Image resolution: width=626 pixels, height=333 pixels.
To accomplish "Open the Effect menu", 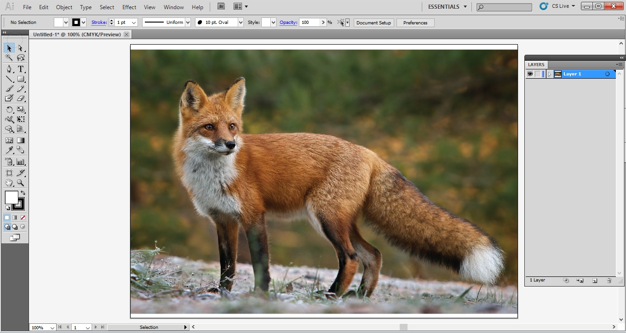I will coord(129,7).
